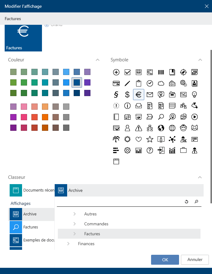This screenshot has height=274, width=212.
Task: Select the Factures view in Affichages
Action: [x=30, y=227]
